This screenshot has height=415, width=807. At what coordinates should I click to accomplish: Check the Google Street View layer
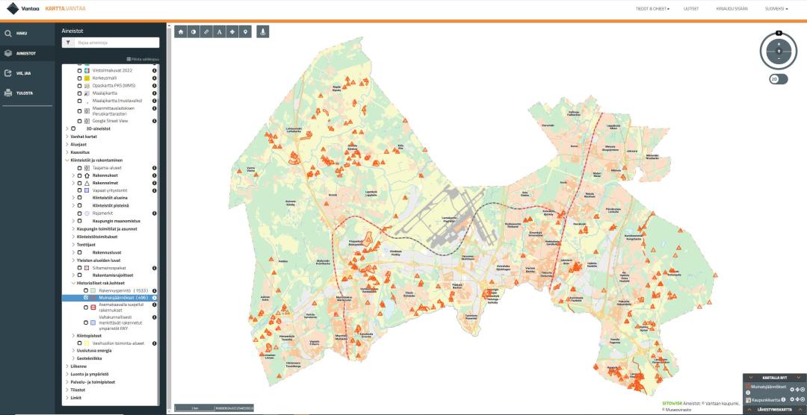pyautogui.click(x=79, y=120)
